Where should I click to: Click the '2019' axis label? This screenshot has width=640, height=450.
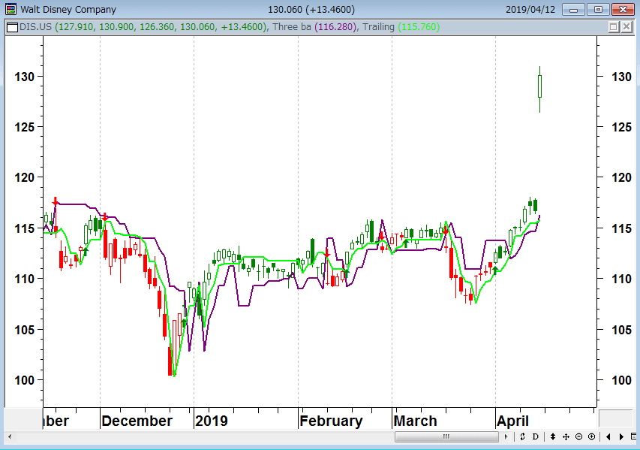tap(211, 421)
